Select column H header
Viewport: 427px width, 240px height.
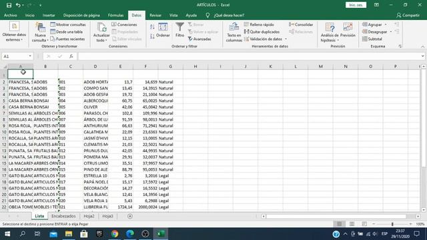coord(195,67)
